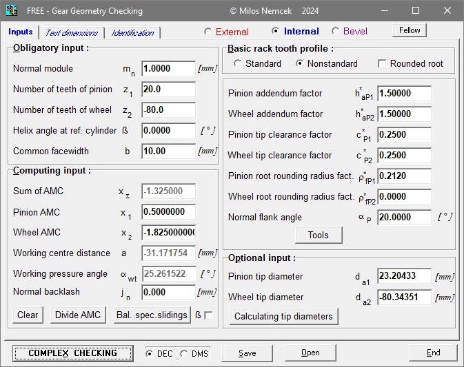Click the End button
Screen dimensions: 464x367
(x=433, y=353)
